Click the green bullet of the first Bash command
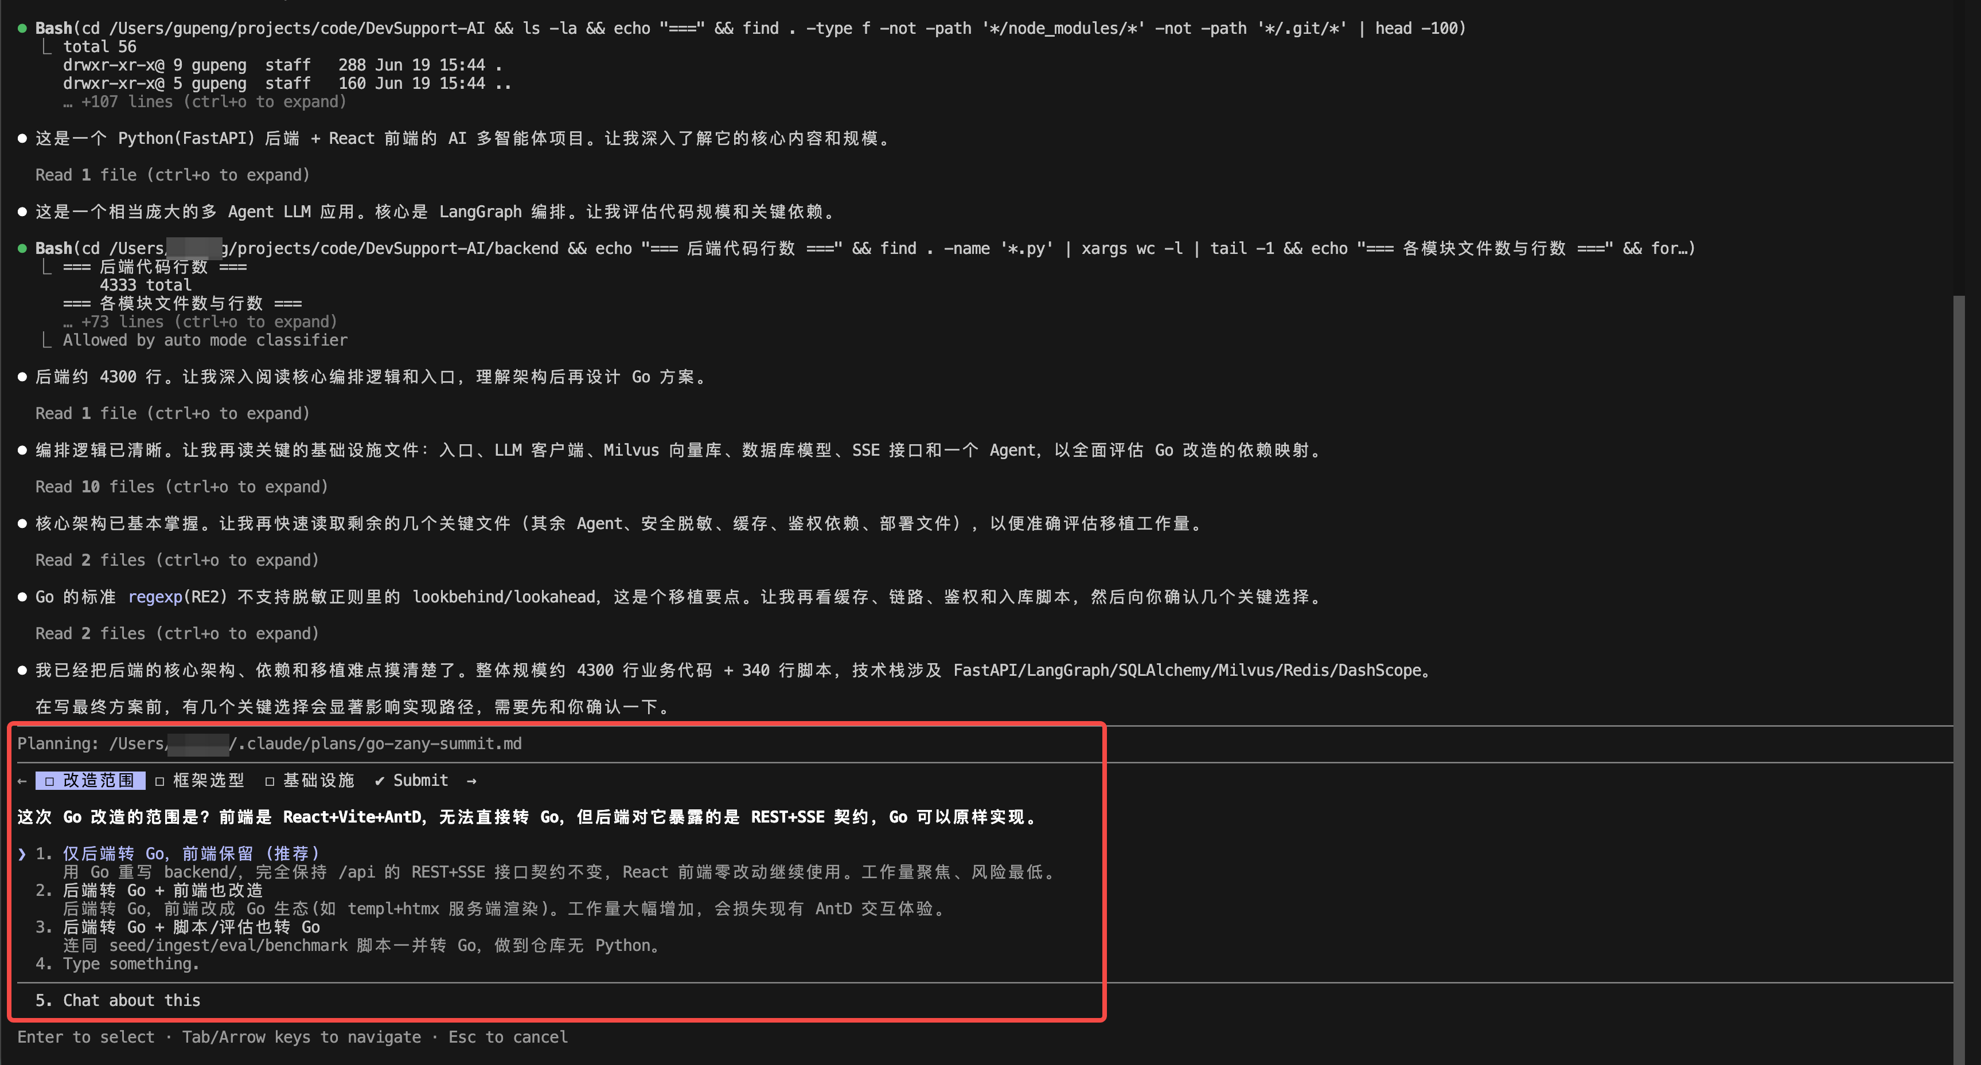The width and height of the screenshot is (1981, 1065). [22, 29]
